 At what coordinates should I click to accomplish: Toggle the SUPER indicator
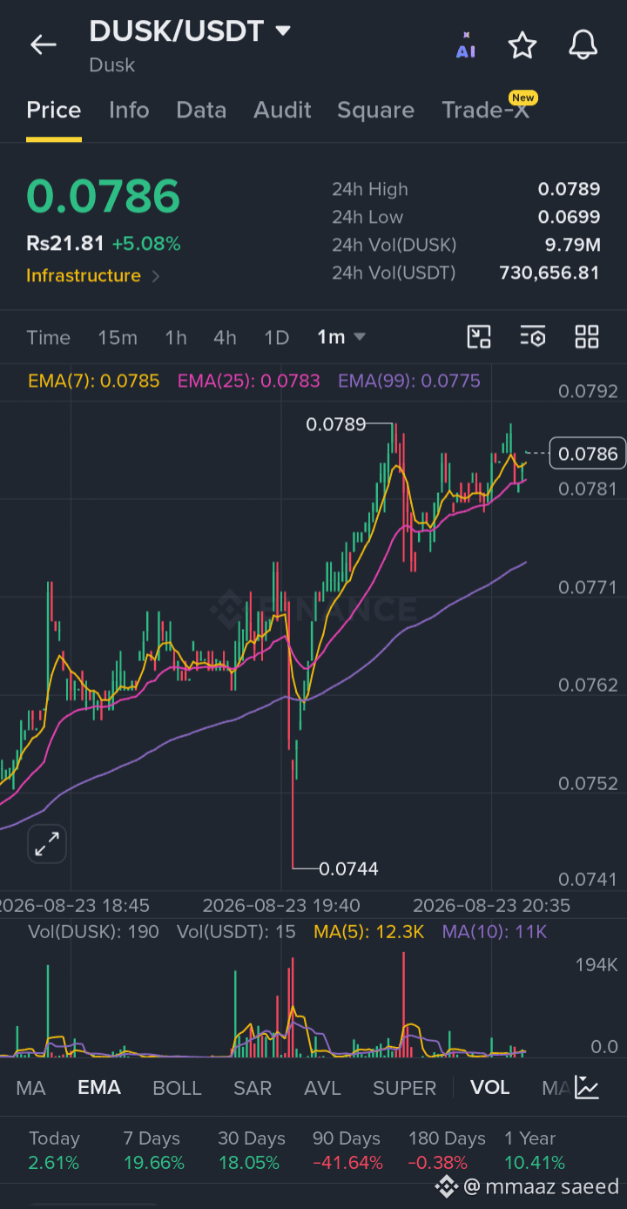405,1088
